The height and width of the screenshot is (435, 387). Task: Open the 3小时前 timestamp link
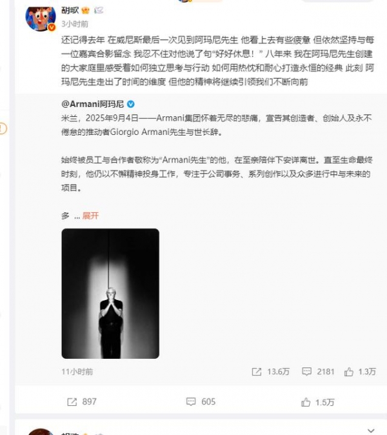pos(75,24)
